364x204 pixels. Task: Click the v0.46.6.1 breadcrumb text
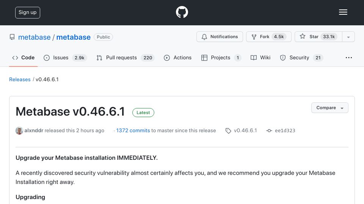click(47, 80)
